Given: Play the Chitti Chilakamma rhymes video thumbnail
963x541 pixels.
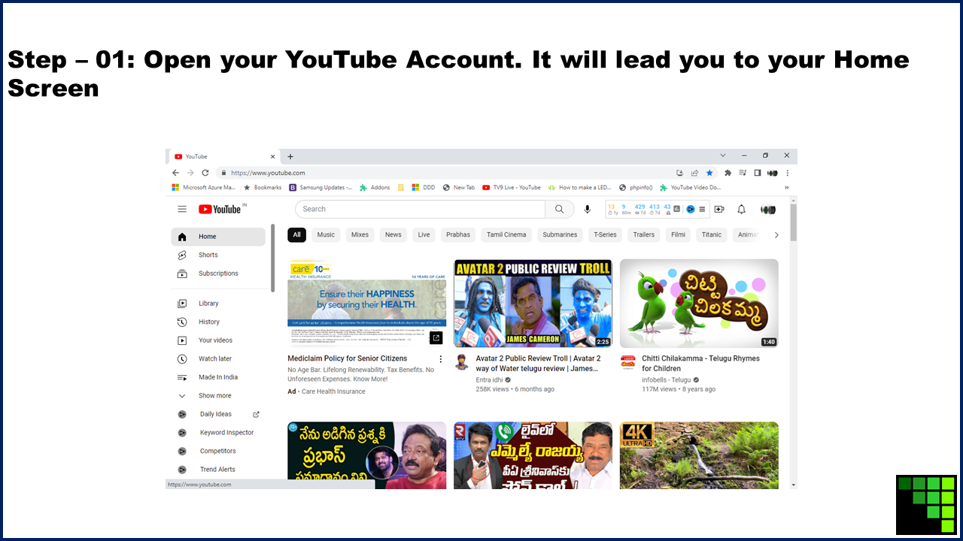Looking at the screenshot, I should [x=698, y=302].
